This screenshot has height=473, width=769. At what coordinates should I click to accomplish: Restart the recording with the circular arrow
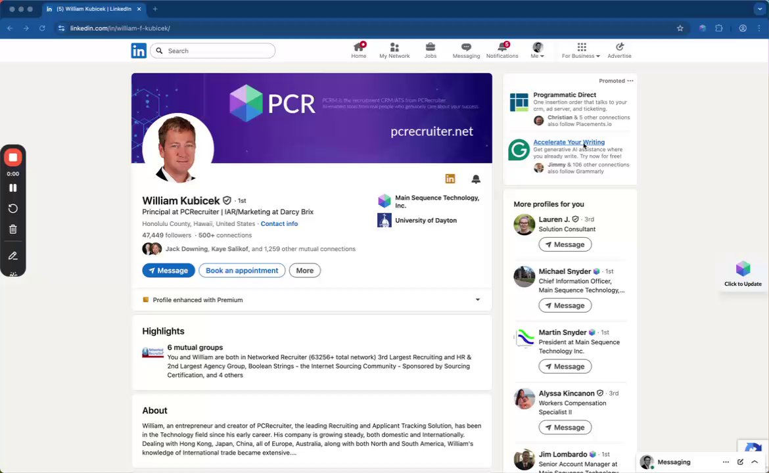[x=13, y=208]
